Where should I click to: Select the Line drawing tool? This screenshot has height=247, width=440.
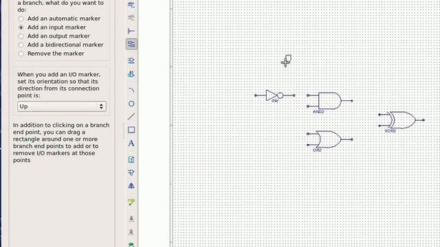(131, 117)
